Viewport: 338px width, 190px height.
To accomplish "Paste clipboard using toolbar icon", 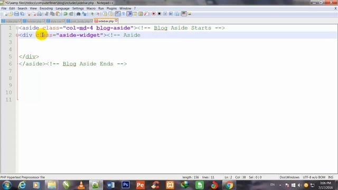I will click(x=58, y=14).
